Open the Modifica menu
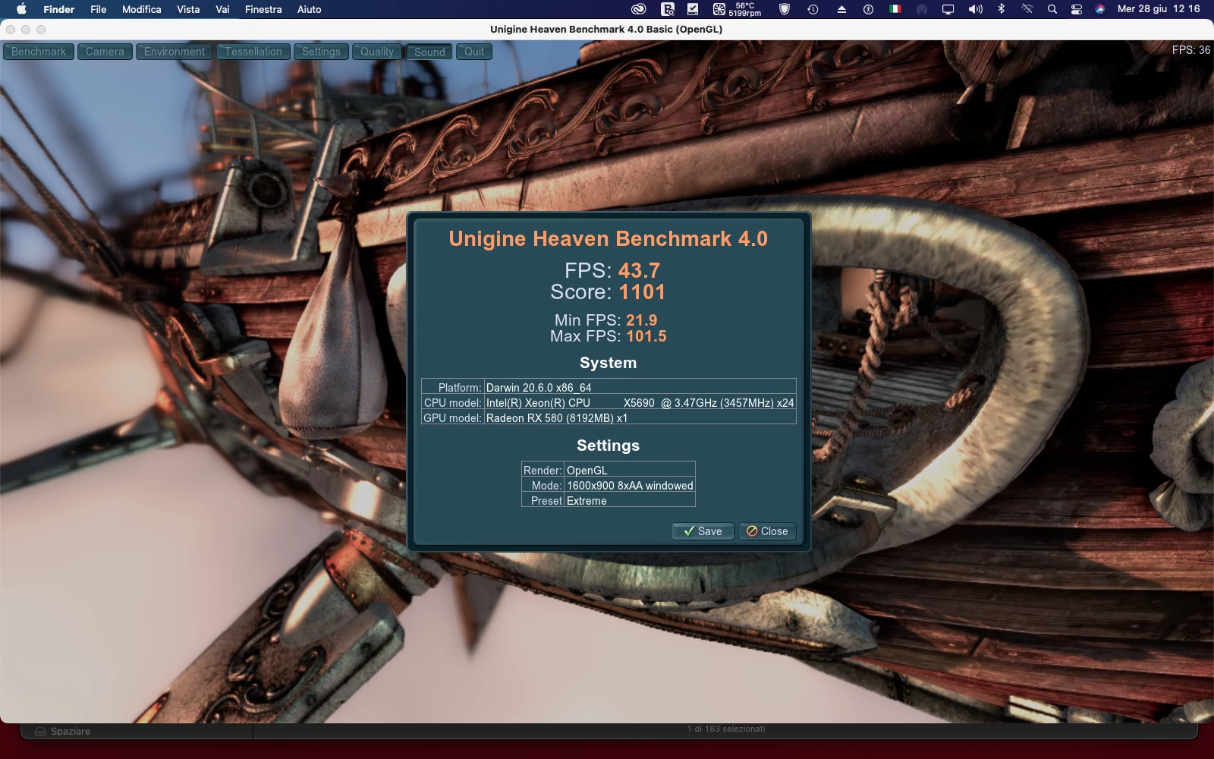 pyautogui.click(x=142, y=9)
